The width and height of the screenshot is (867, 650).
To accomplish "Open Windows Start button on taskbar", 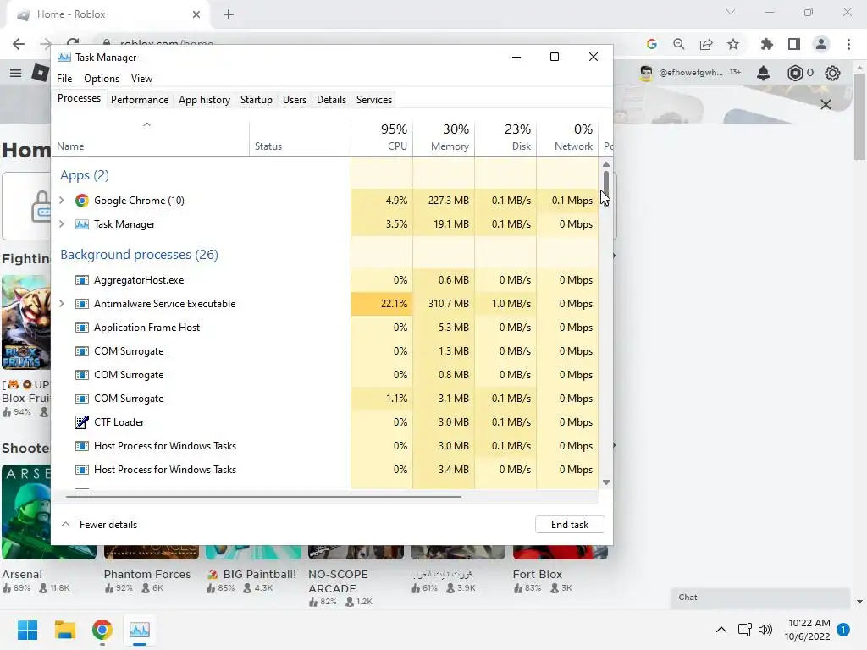I will pos(27,630).
